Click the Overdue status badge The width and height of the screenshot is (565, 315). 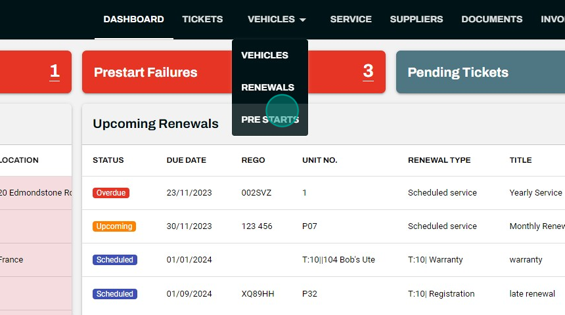pyautogui.click(x=111, y=193)
